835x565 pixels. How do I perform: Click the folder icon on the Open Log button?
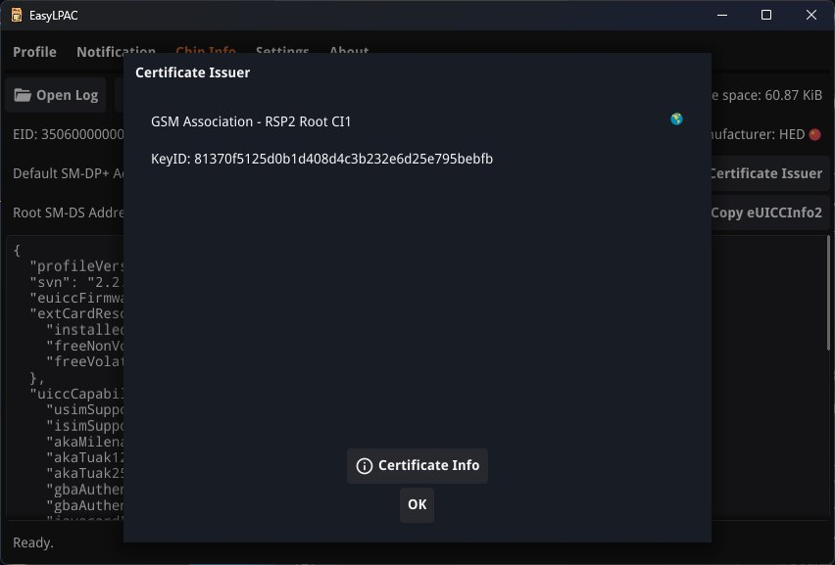coord(23,95)
